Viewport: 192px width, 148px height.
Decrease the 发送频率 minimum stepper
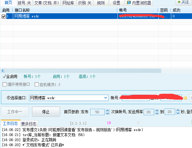click(157, 113)
